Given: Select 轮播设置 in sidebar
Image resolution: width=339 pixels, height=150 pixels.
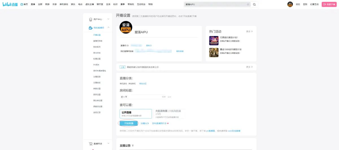Looking at the screenshot, I should (97, 59).
